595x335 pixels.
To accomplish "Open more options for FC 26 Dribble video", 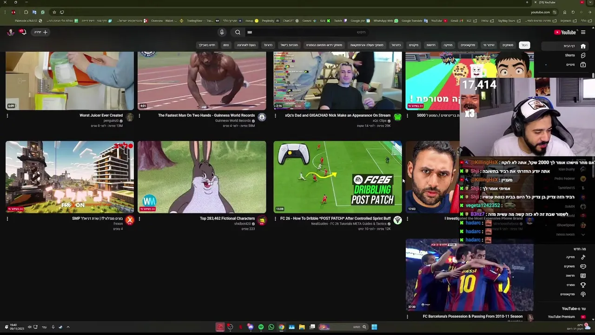I will point(275,219).
